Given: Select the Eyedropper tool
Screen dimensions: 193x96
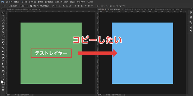Looking at the screenshot, I should click(3, 29).
